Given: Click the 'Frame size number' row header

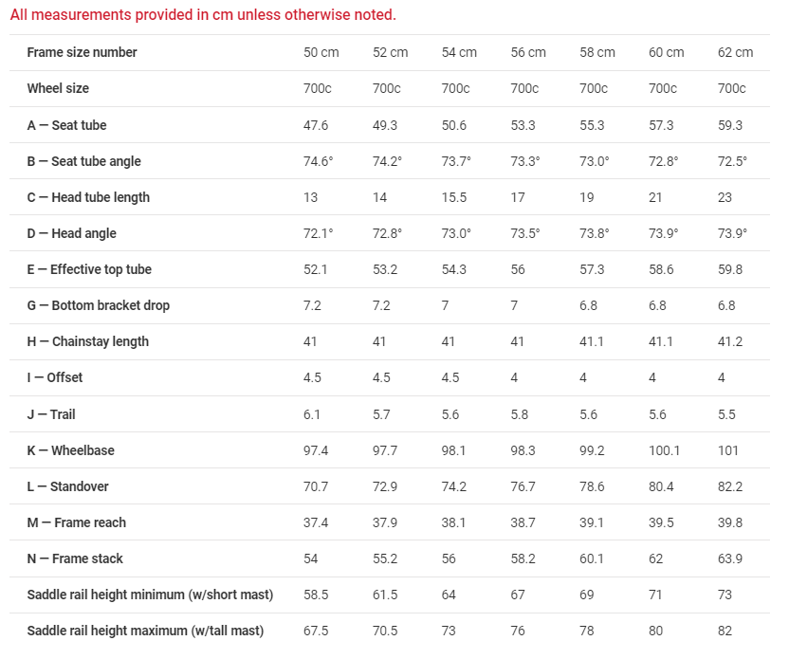Looking at the screenshot, I should (x=82, y=52).
